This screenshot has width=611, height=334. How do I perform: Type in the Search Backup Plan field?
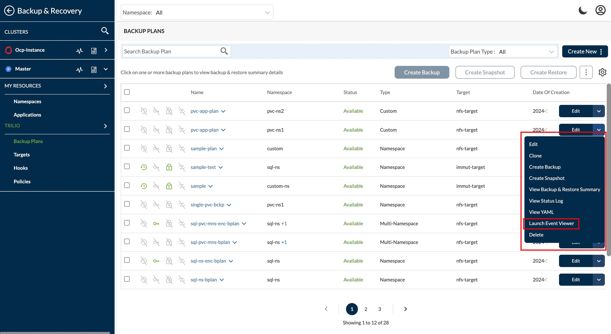click(x=171, y=51)
